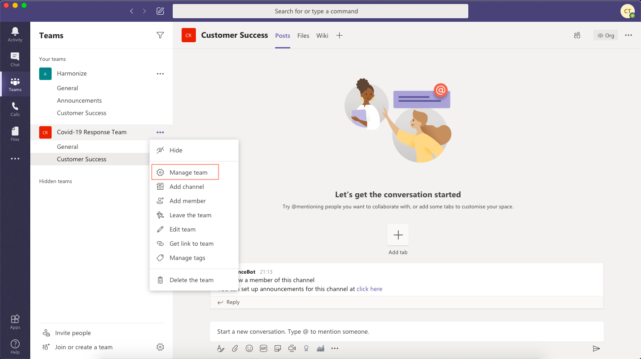This screenshot has height=359, width=641.
Task: Select Delete the team option
Action: (x=194, y=280)
